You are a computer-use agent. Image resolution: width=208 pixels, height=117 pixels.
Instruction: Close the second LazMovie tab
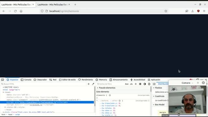[x=69, y=5]
